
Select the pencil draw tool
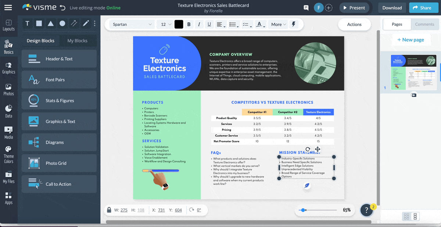click(x=86, y=24)
